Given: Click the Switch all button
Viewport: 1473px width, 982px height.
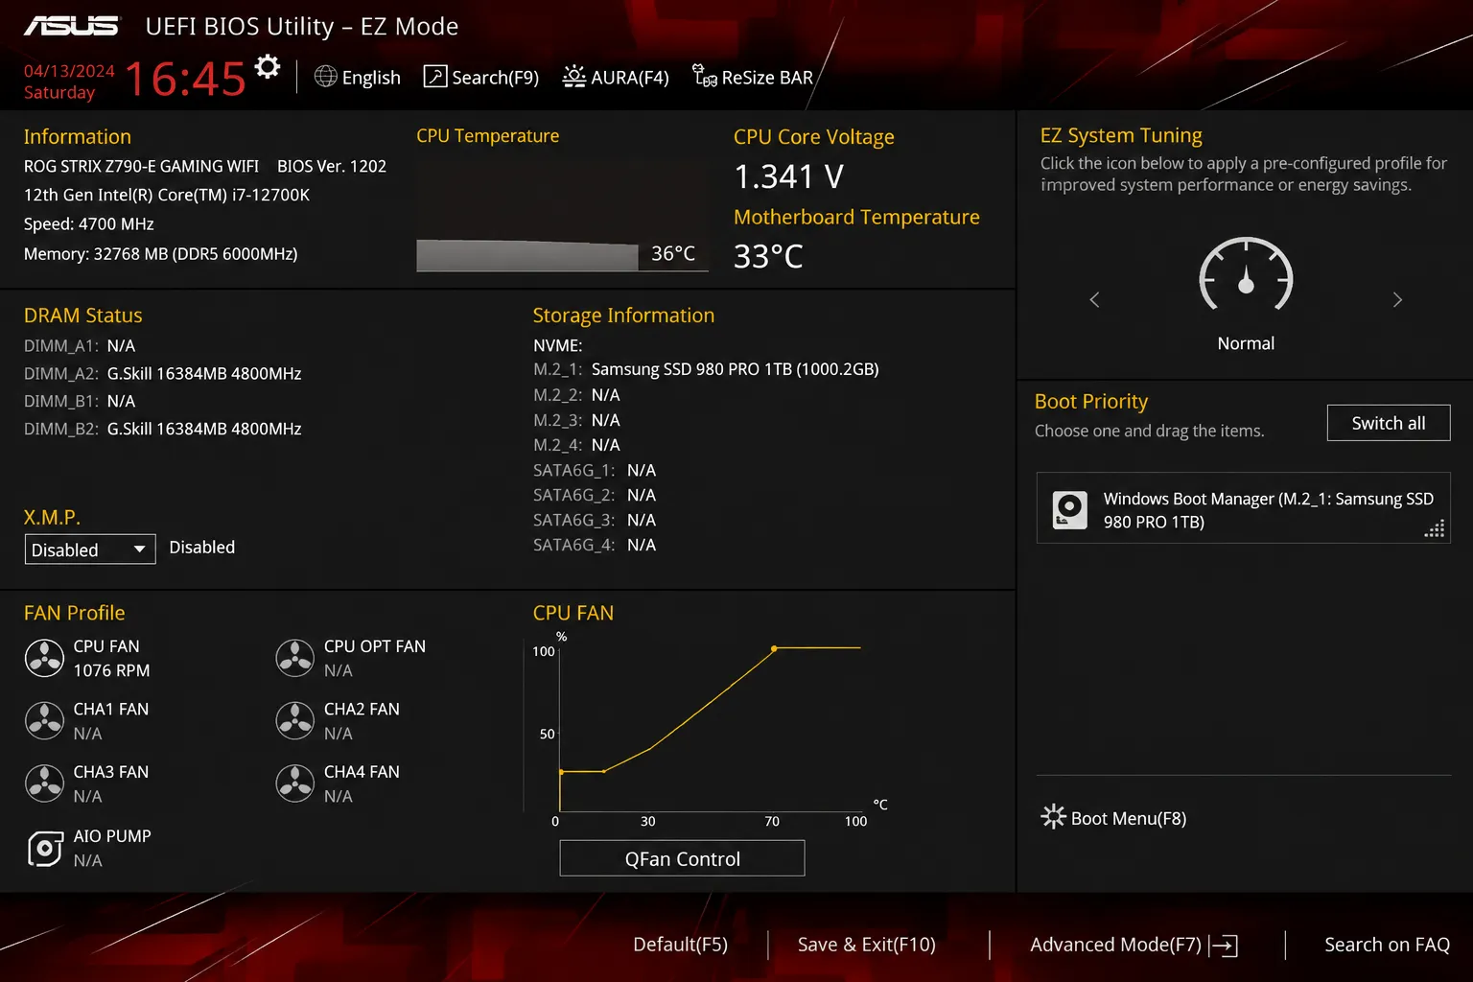Looking at the screenshot, I should point(1389,423).
